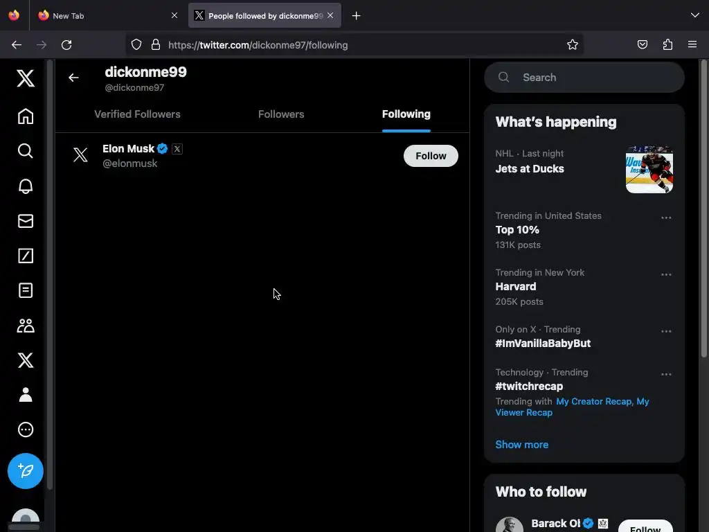The height and width of the screenshot is (532, 709).
Task: Open Explore magnifier in left sidebar
Action: [26, 150]
